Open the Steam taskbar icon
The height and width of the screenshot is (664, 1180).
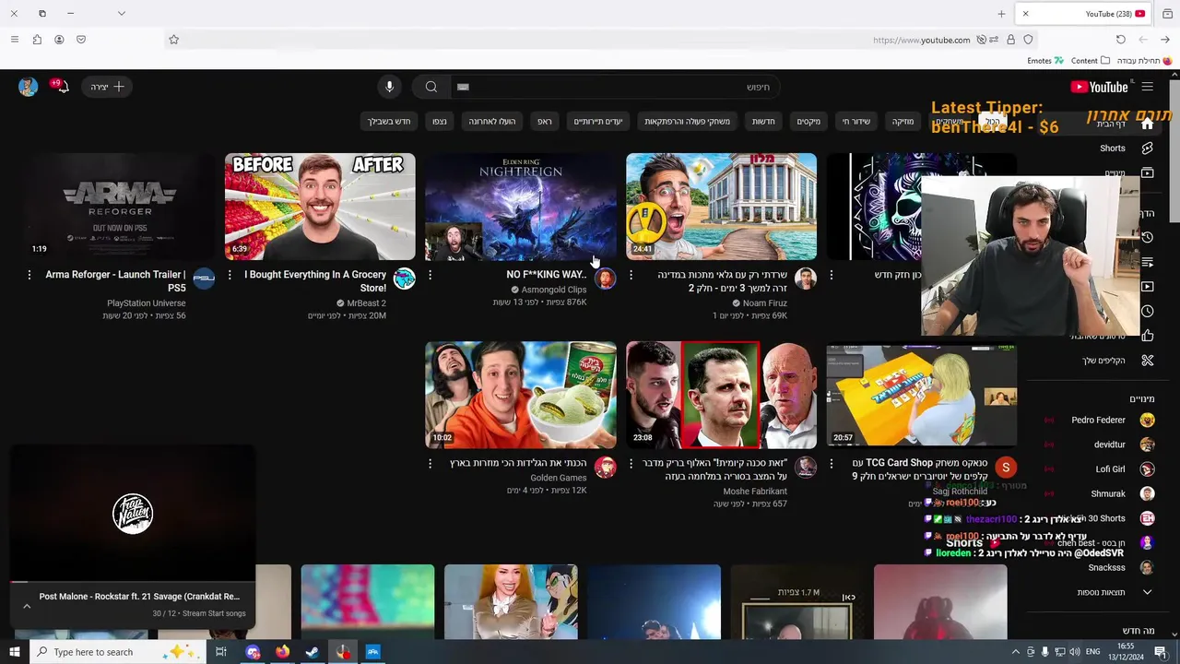tap(313, 652)
